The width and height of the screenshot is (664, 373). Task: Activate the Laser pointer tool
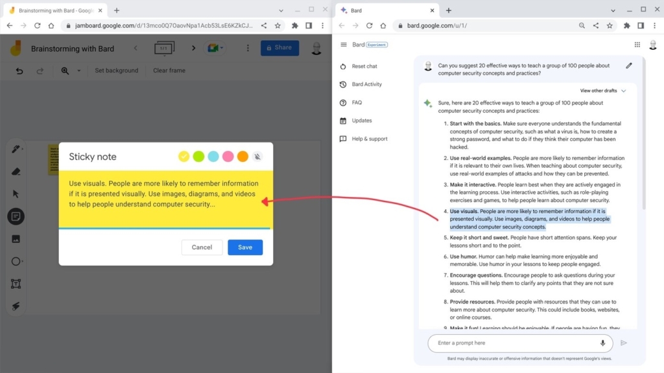pos(16,306)
